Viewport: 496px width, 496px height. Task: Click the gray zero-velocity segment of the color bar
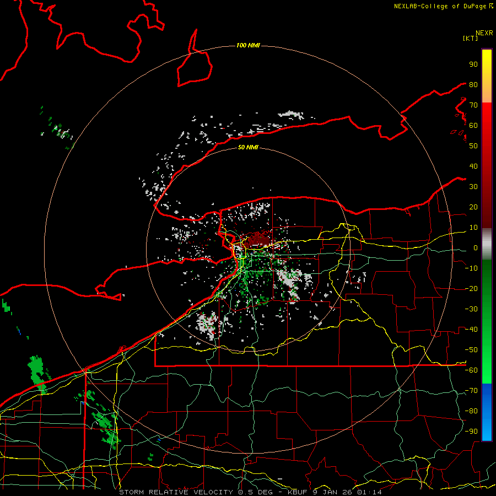[487, 244]
